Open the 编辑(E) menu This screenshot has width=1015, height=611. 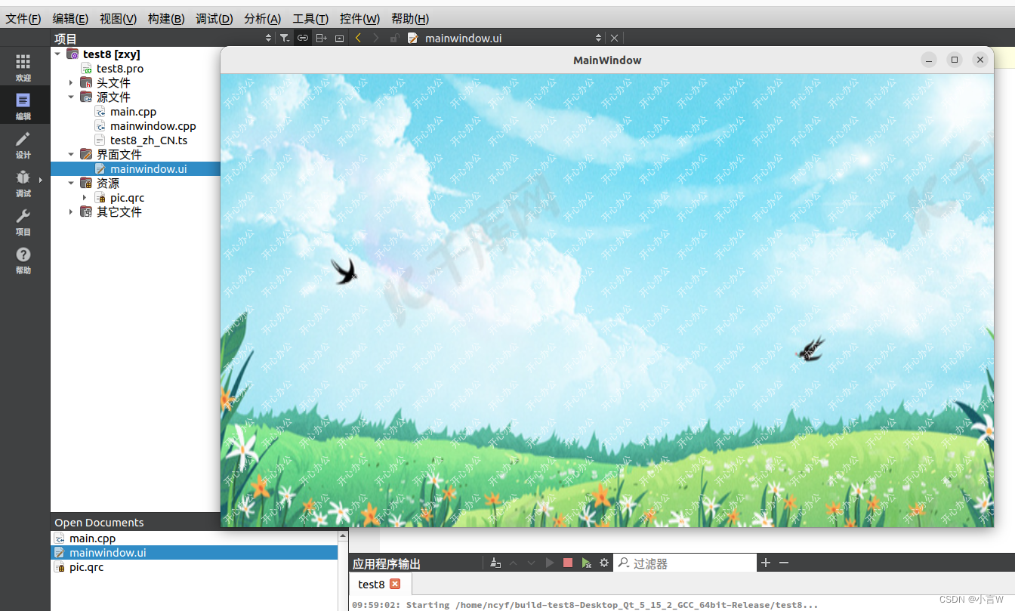tap(70, 19)
